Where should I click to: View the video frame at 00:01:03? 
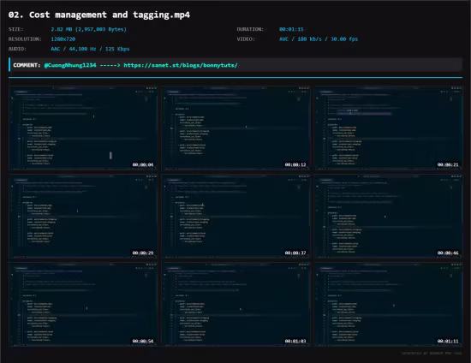click(235, 305)
